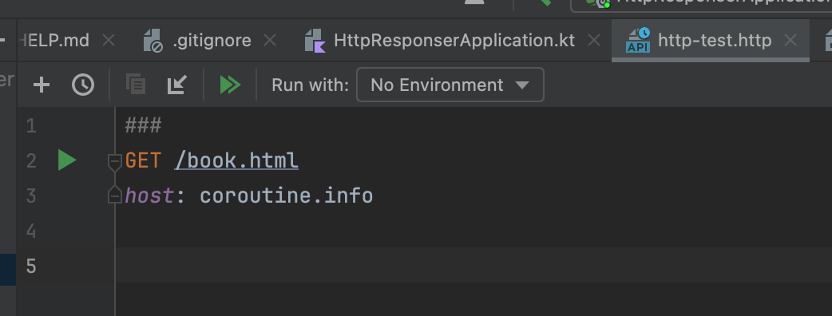
Task: Click the Kotlin file icon in tab
Action: click(315, 40)
